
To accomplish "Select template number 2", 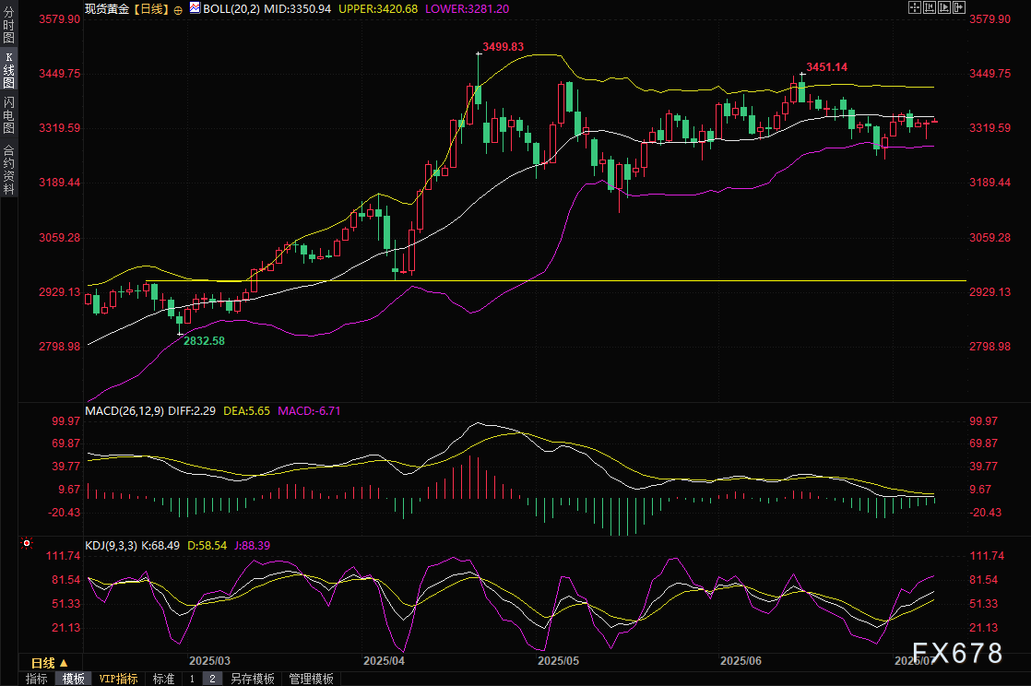I will tap(211, 679).
